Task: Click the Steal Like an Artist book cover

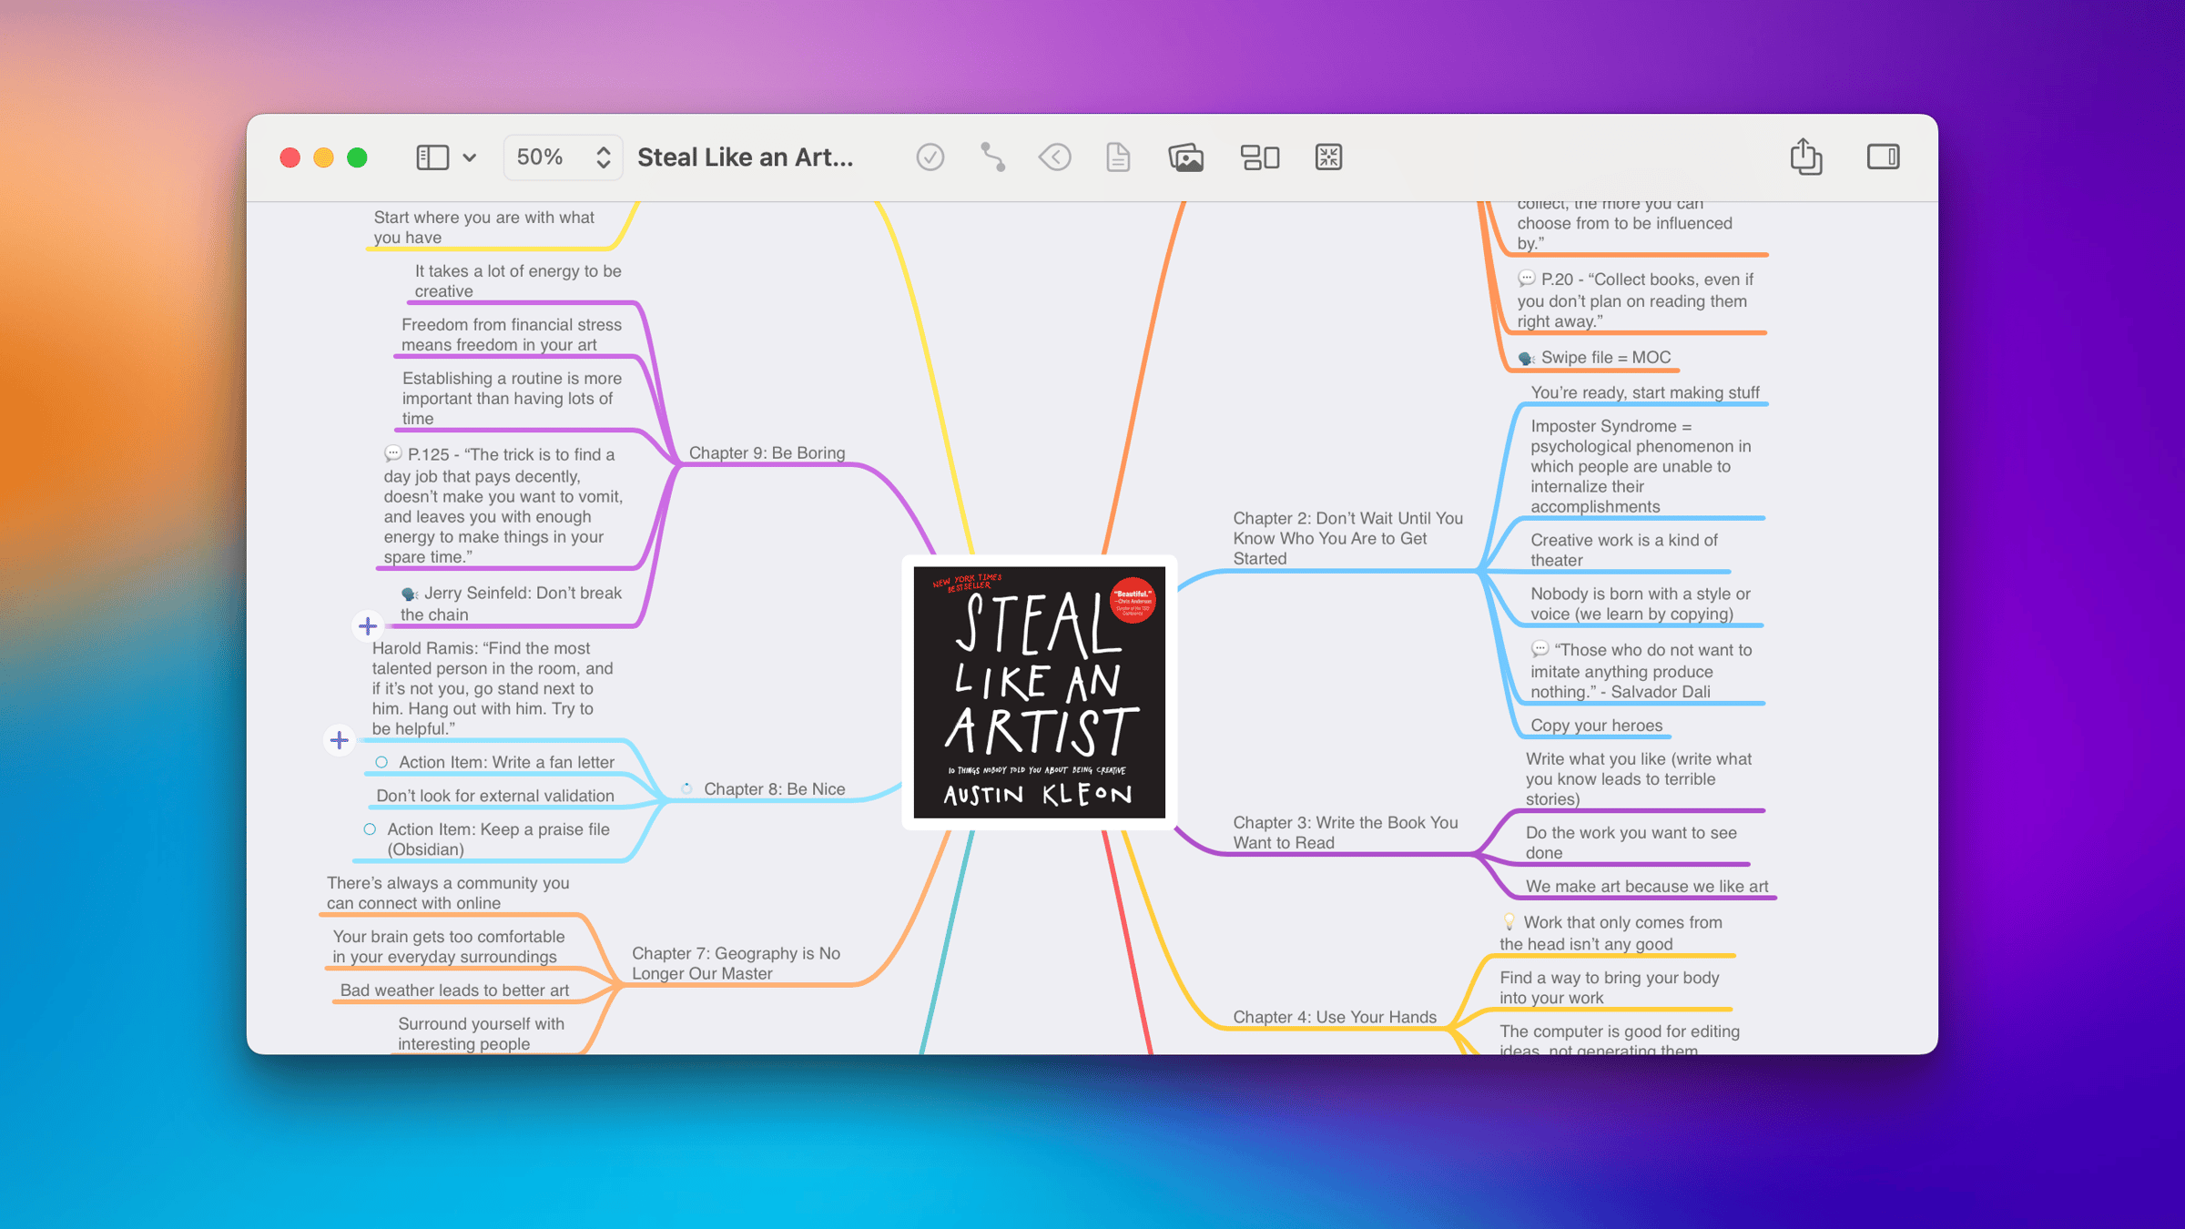Action: [x=1039, y=692]
